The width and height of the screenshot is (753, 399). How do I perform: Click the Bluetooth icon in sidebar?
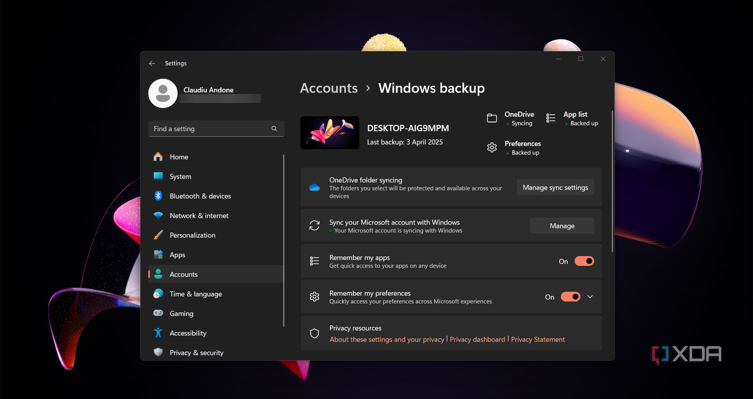(158, 196)
